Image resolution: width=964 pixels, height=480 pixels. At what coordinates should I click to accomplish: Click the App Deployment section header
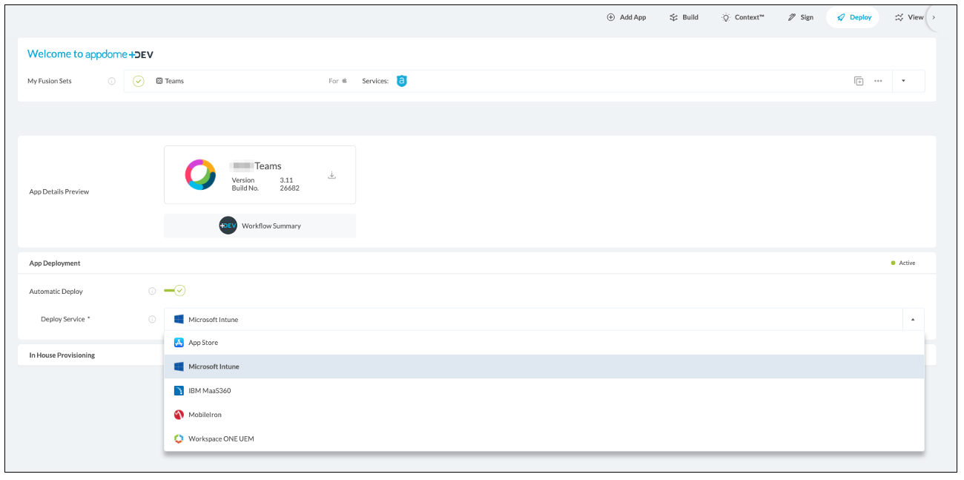[x=55, y=263]
